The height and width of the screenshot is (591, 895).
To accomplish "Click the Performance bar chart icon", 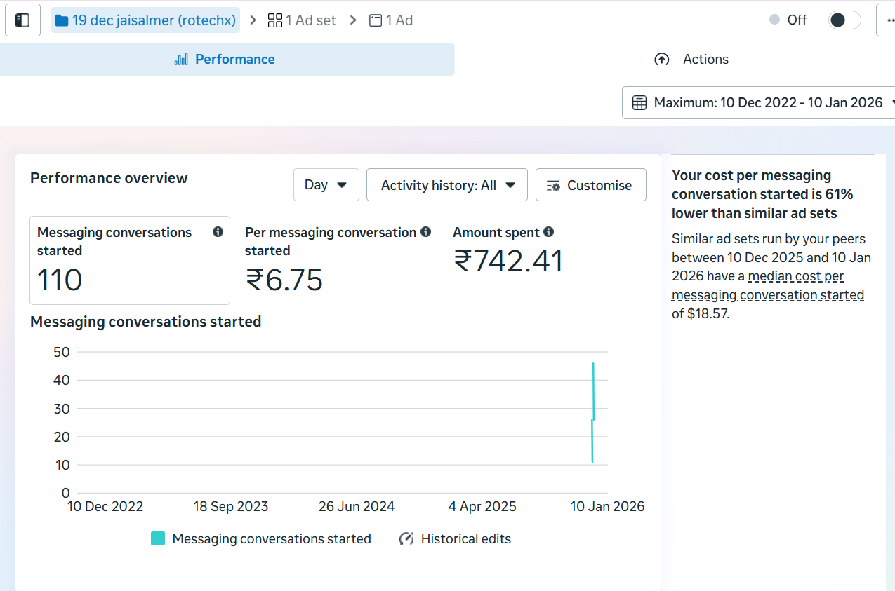I will point(181,60).
